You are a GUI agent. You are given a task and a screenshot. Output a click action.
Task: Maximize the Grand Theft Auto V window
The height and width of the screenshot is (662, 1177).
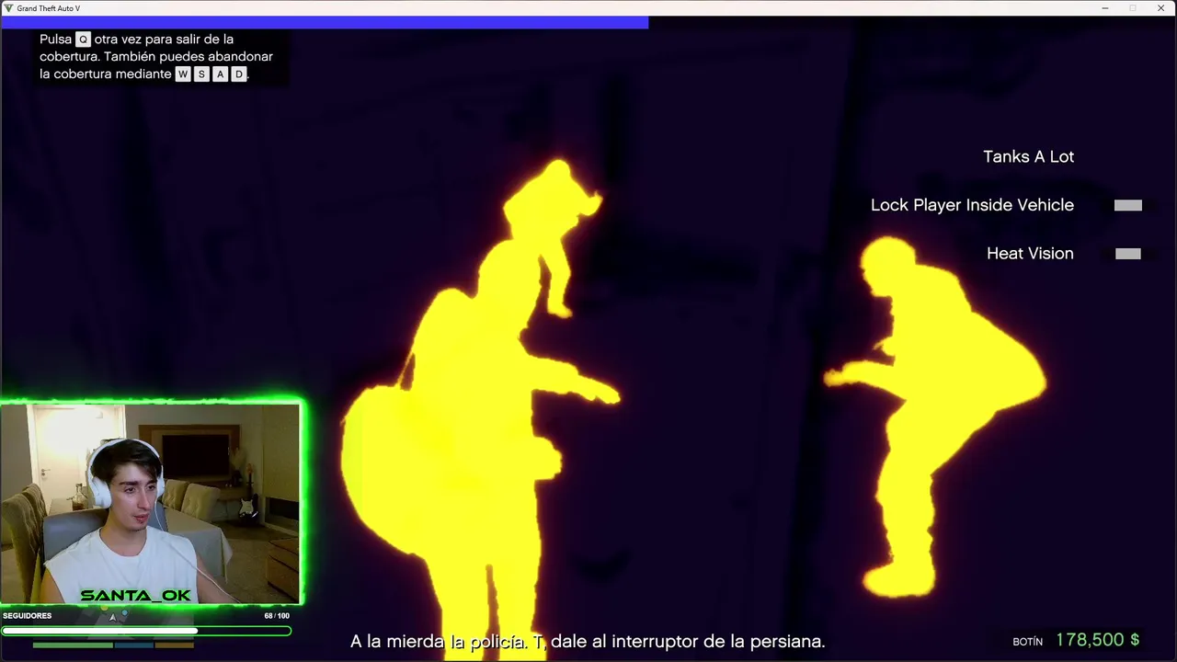(1133, 8)
